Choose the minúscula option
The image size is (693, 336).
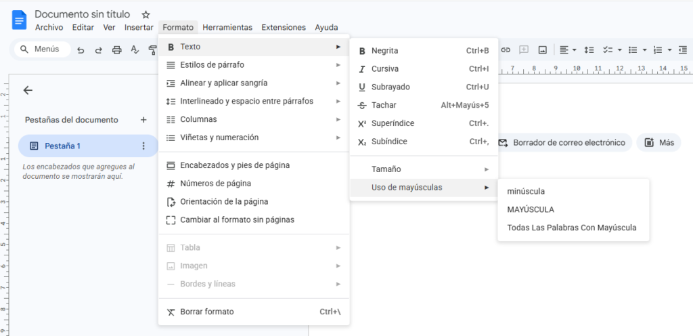click(x=573, y=192)
